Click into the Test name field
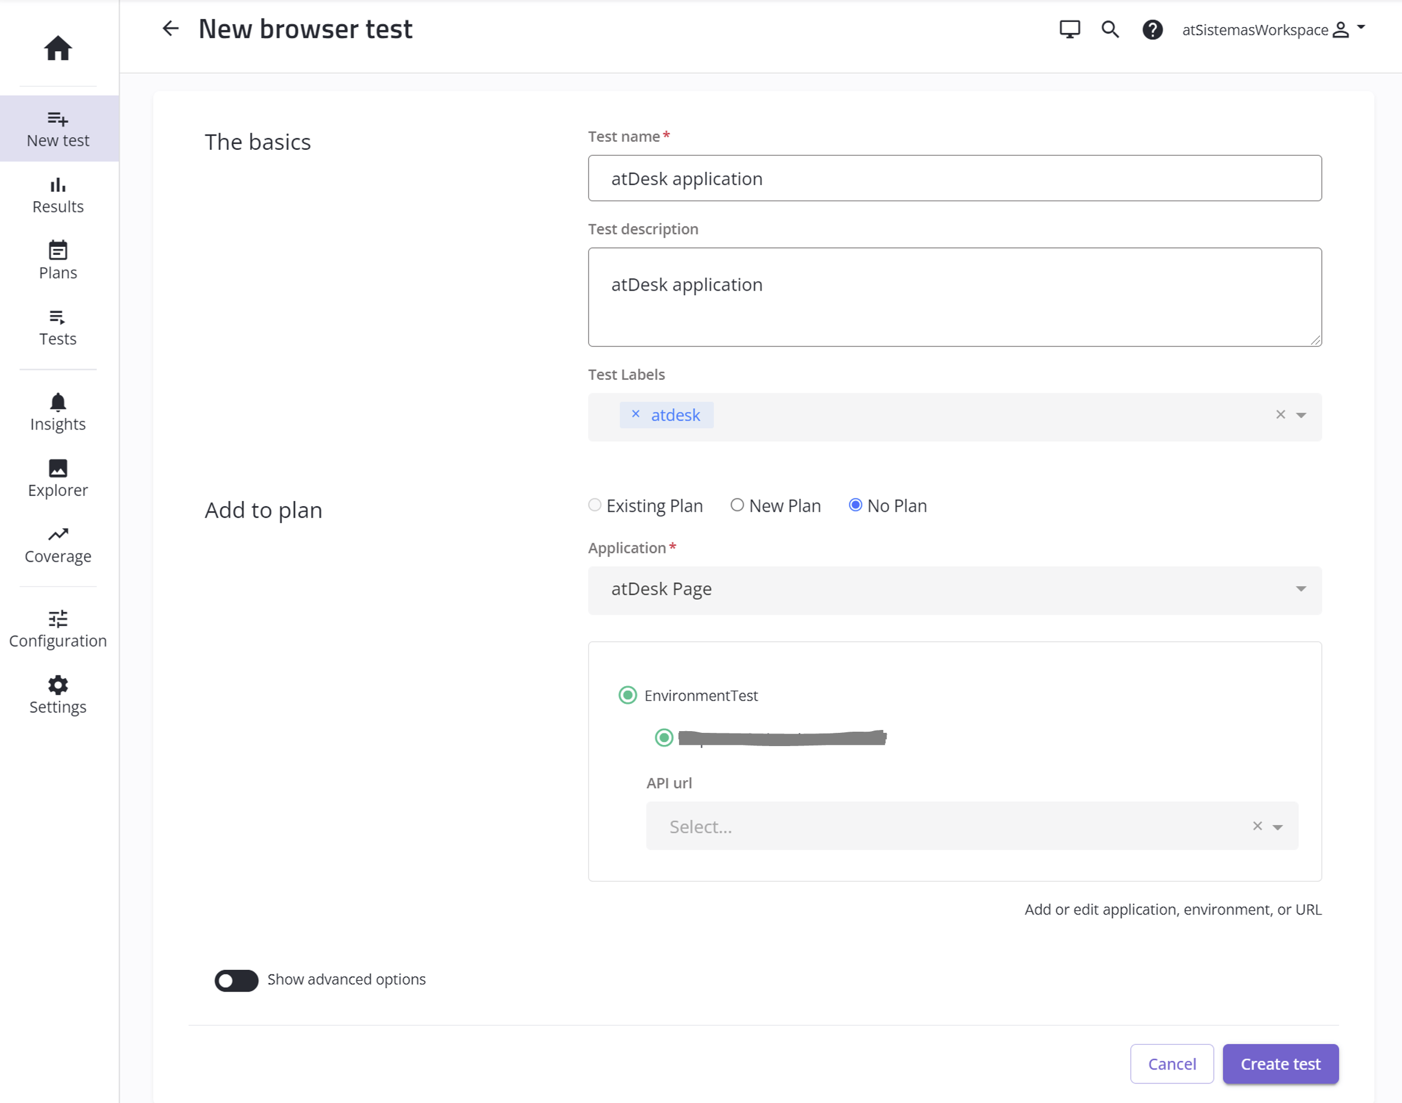This screenshot has width=1402, height=1103. click(955, 178)
